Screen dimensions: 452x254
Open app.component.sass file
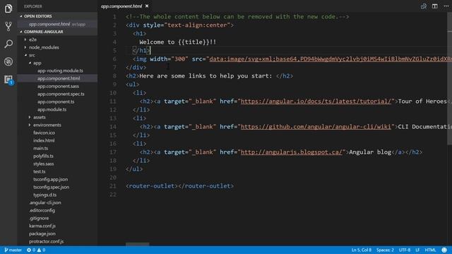click(58, 86)
